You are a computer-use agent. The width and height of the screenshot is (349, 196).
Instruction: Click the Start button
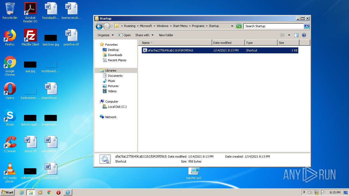coord(8,192)
